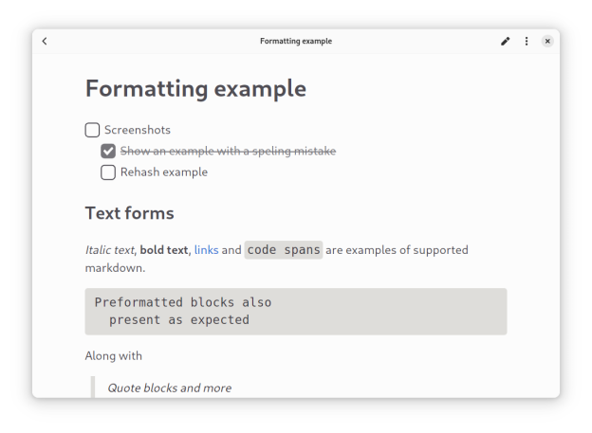Open the pencil edit mode
Viewport: 592px width, 433px height.
(x=506, y=41)
